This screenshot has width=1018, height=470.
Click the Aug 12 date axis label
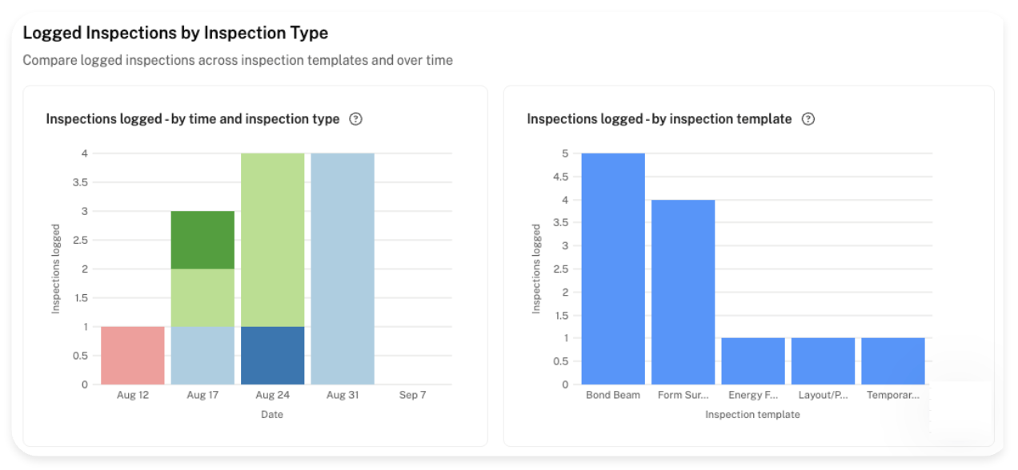point(133,395)
